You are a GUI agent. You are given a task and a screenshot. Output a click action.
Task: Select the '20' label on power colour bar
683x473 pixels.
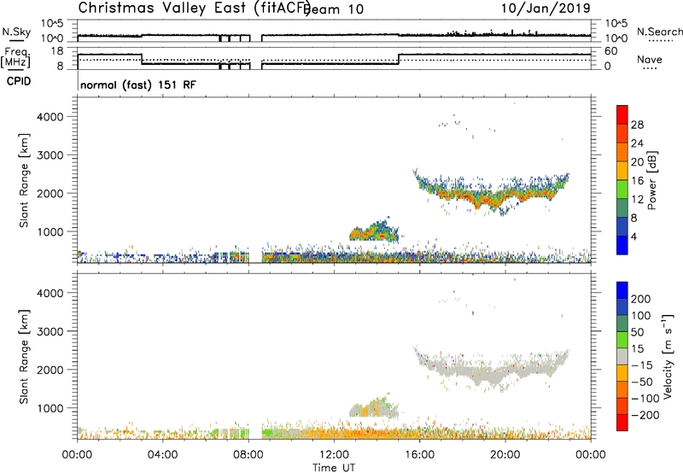pos(637,162)
